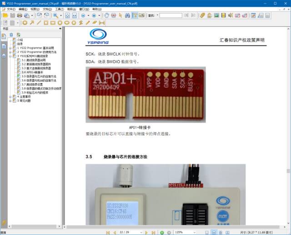291x235 pixels.
Task: Open the 125% zoom level dropdown
Action: [195, 232]
